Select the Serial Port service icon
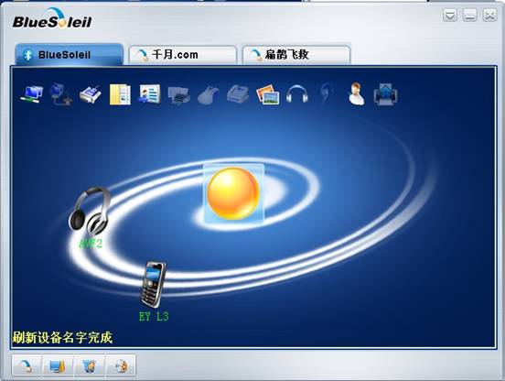The width and height of the screenshot is (505, 381). [91, 94]
